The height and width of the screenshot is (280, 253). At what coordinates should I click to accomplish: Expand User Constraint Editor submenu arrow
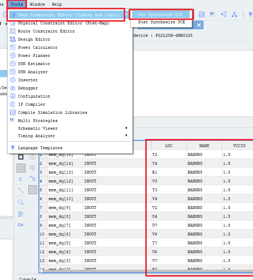click(126, 14)
